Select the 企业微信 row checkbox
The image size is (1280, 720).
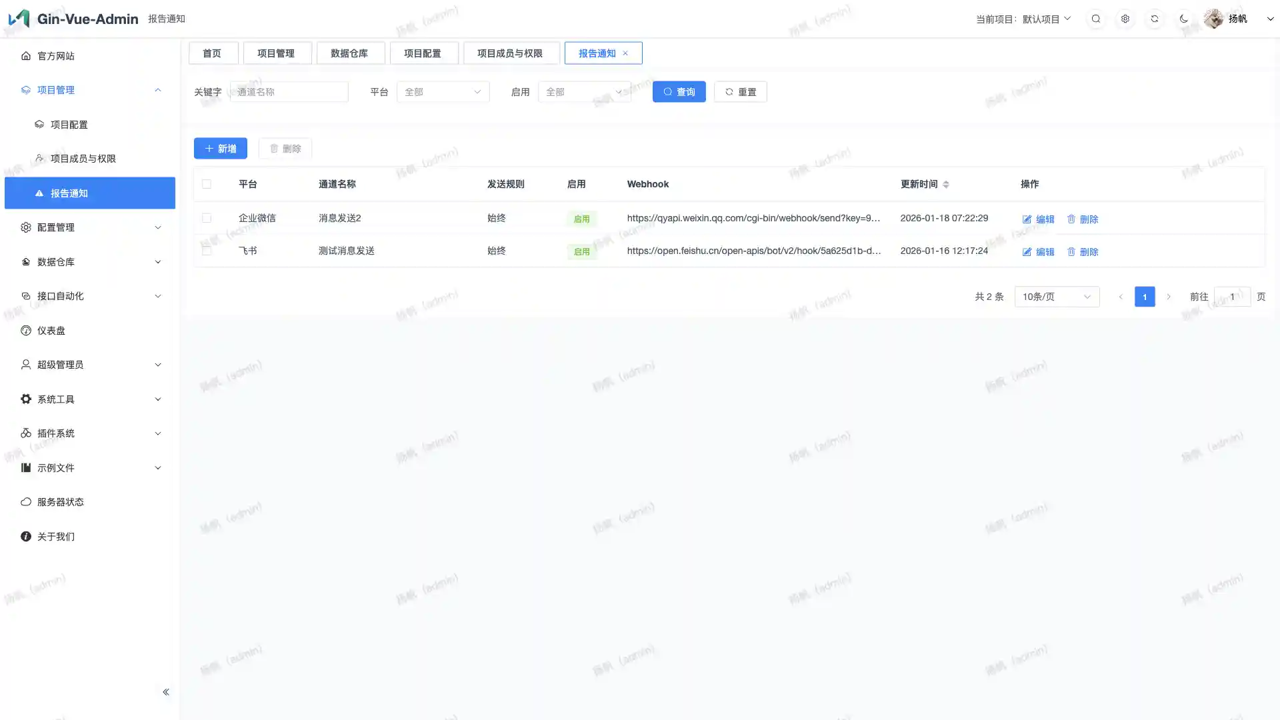[x=207, y=218]
